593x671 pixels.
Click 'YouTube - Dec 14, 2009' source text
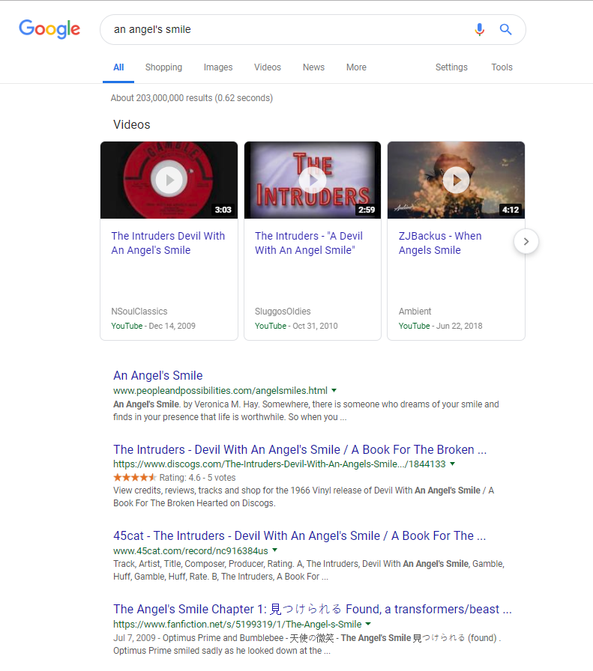(154, 326)
